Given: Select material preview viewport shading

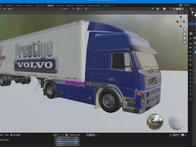Looking at the screenshot, I should [x=180, y=9].
